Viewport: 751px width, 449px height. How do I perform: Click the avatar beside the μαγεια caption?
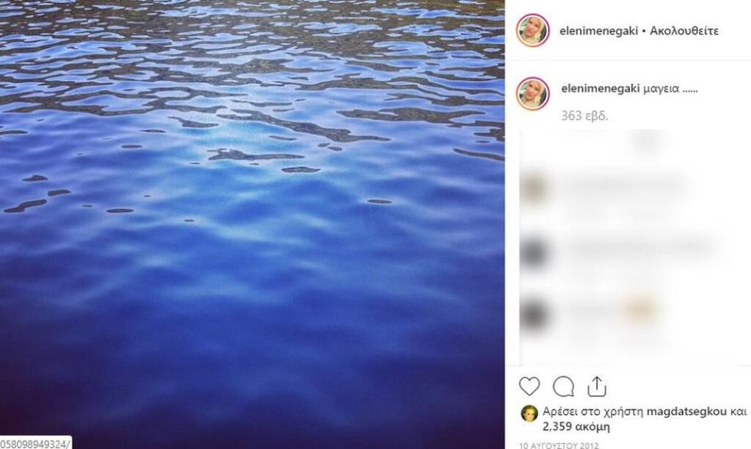coord(533,93)
